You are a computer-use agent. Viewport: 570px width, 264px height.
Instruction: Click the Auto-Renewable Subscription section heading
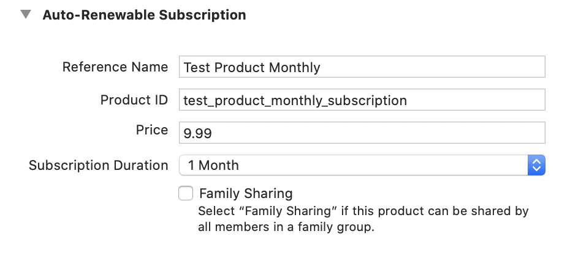tap(144, 15)
